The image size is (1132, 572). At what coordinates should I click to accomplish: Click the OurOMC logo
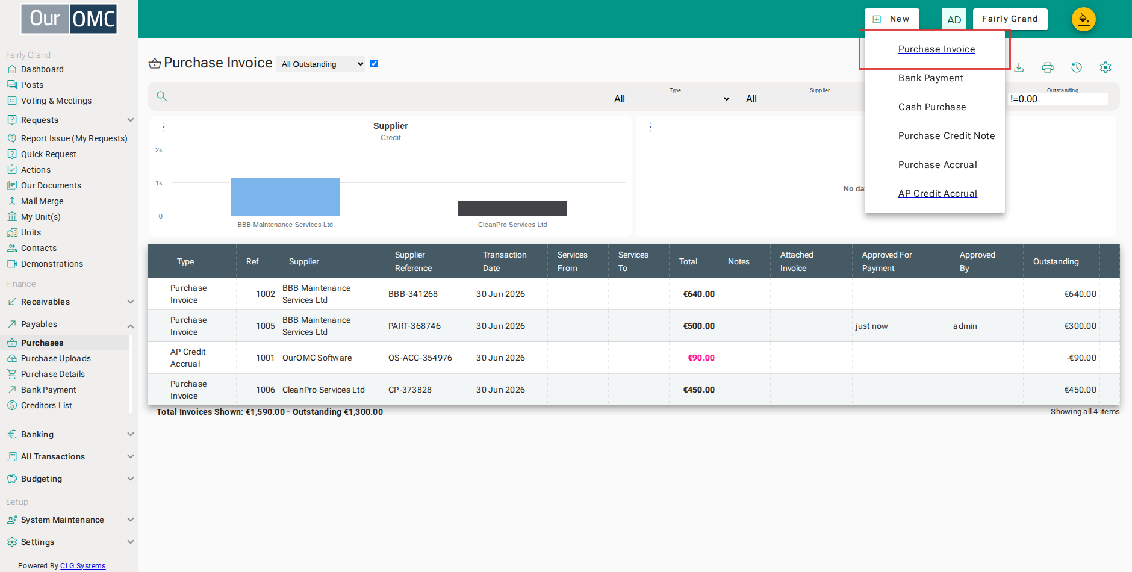click(x=69, y=19)
